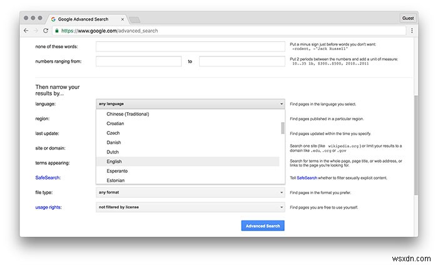The width and height of the screenshot is (438, 265).
Task: Click the language list scrollbar thumb
Action: 282,128
